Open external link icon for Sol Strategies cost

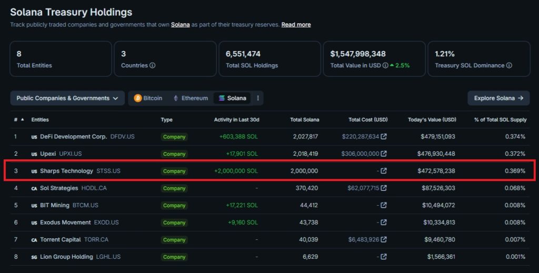[384, 188]
